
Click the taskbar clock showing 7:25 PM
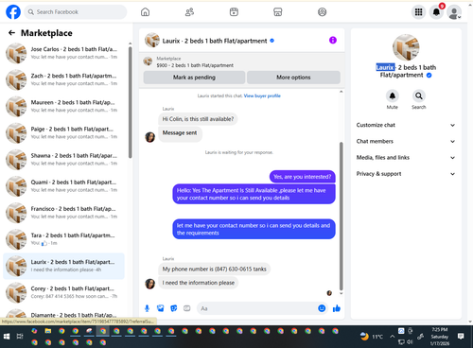(x=440, y=337)
